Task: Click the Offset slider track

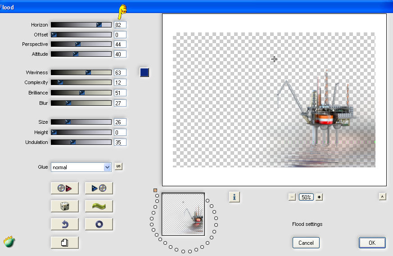Action: 81,35
